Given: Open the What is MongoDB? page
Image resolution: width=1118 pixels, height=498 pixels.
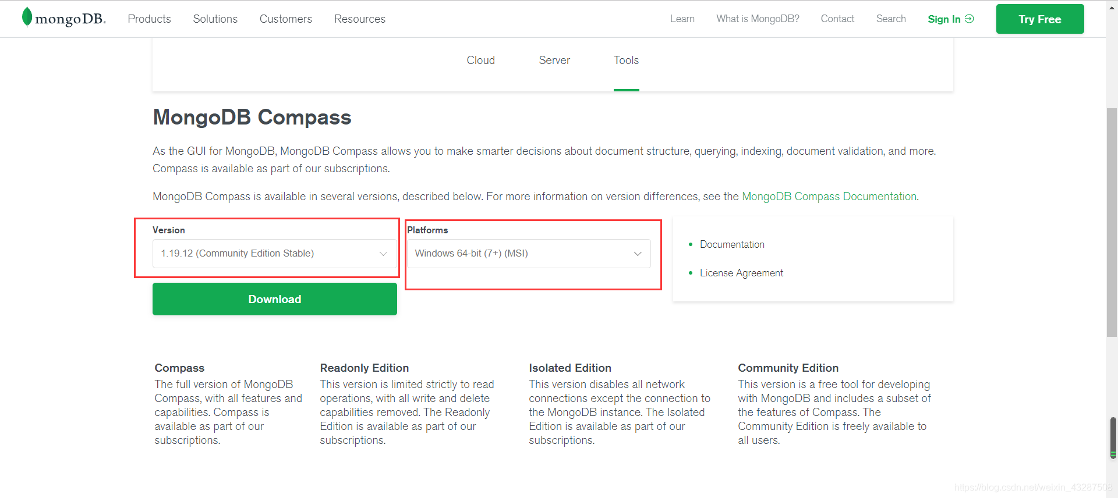Looking at the screenshot, I should pyautogui.click(x=758, y=19).
